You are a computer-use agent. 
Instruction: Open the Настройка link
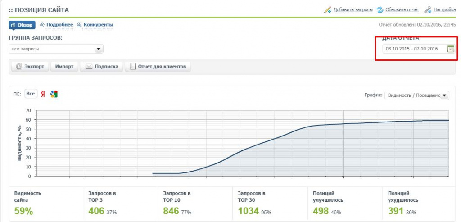[444, 10]
